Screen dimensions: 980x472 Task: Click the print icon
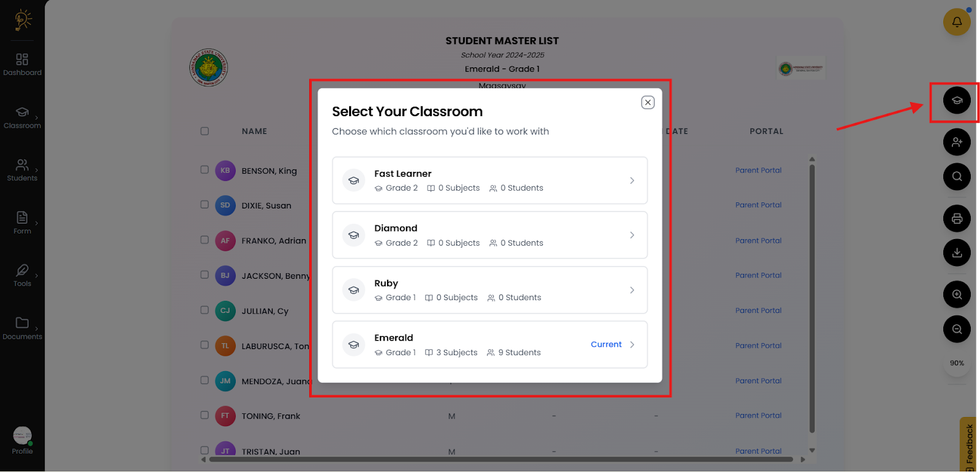[956, 218]
